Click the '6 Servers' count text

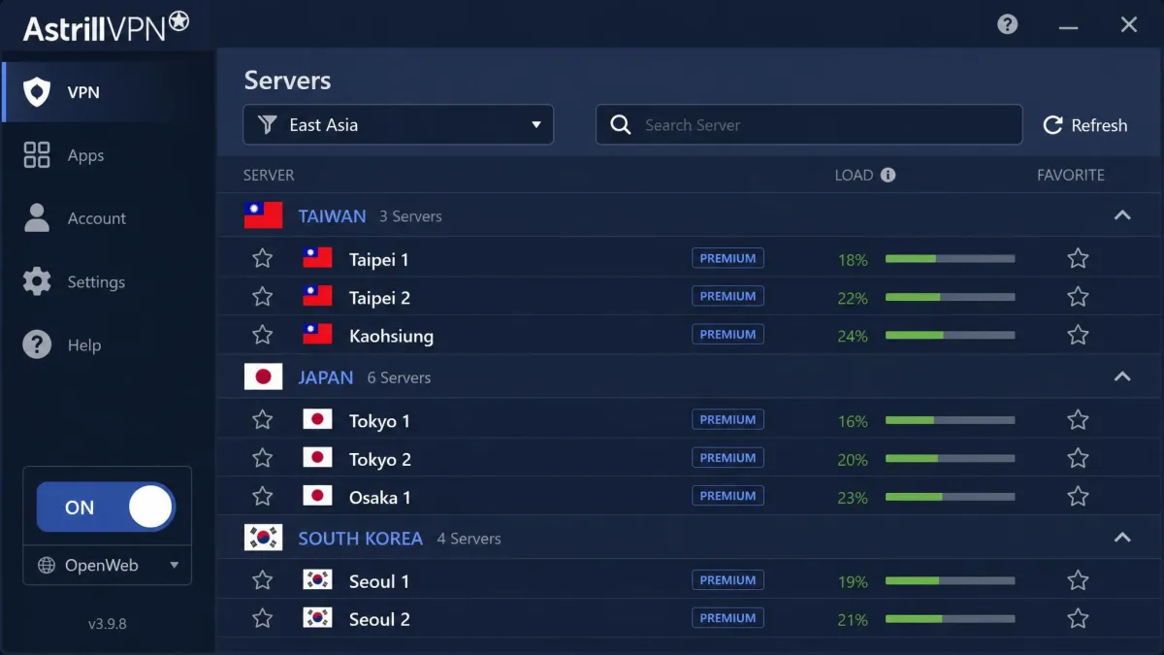click(x=399, y=377)
